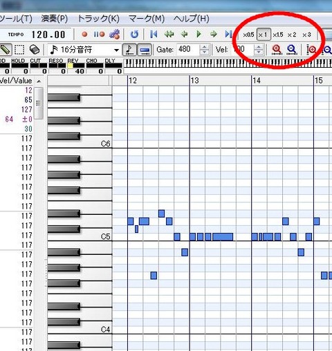332x351 pixels.
Task: Set playback speed to x1.5
Action: click(278, 35)
